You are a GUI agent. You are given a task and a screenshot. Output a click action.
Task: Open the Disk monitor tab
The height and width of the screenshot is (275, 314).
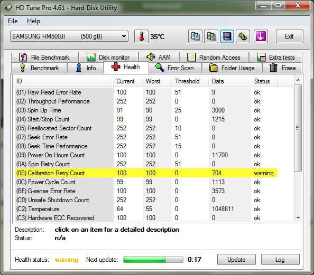[108, 58]
